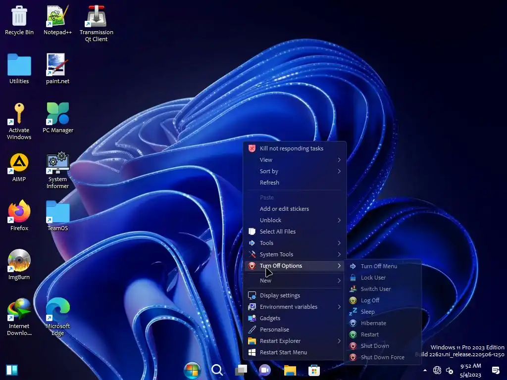Expand the View submenu
The height and width of the screenshot is (380, 507).
pos(295,160)
